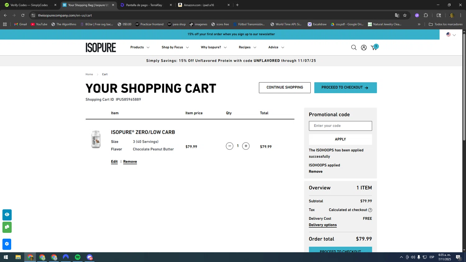466x262 pixels.
Task: Open Chrome's three-dot menu
Action: coord(461,15)
